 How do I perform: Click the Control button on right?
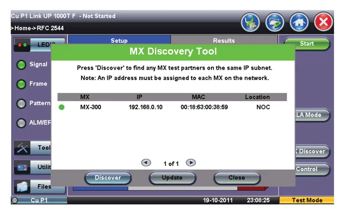tap(312, 169)
